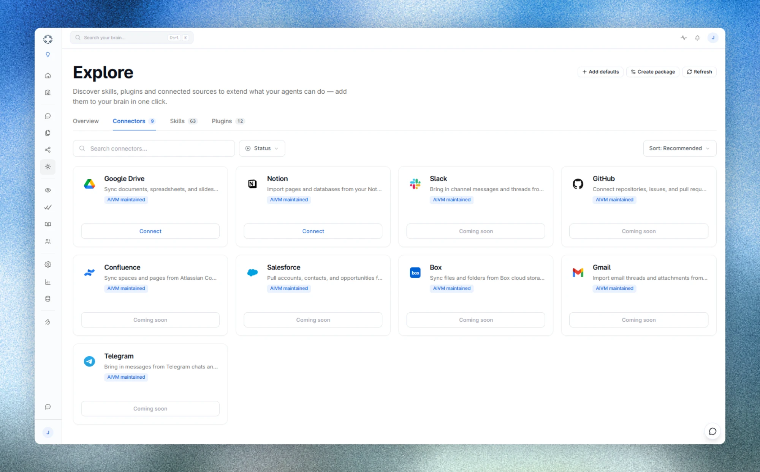Switch to the Overview tab
Image resolution: width=760 pixels, height=472 pixels.
85,121
